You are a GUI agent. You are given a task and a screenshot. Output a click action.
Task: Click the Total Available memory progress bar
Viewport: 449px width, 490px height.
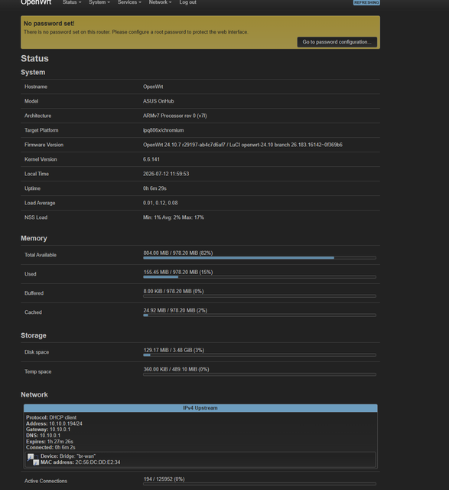point(259,258)
